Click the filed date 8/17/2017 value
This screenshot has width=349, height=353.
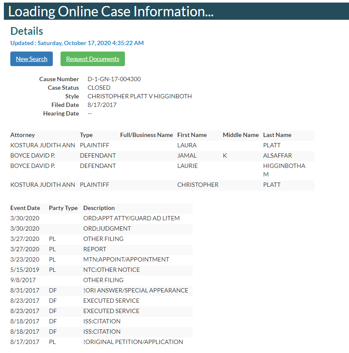[x=102, y=105]
